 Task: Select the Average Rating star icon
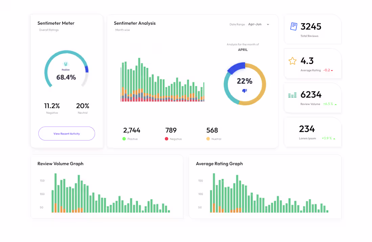click(292, 61)
